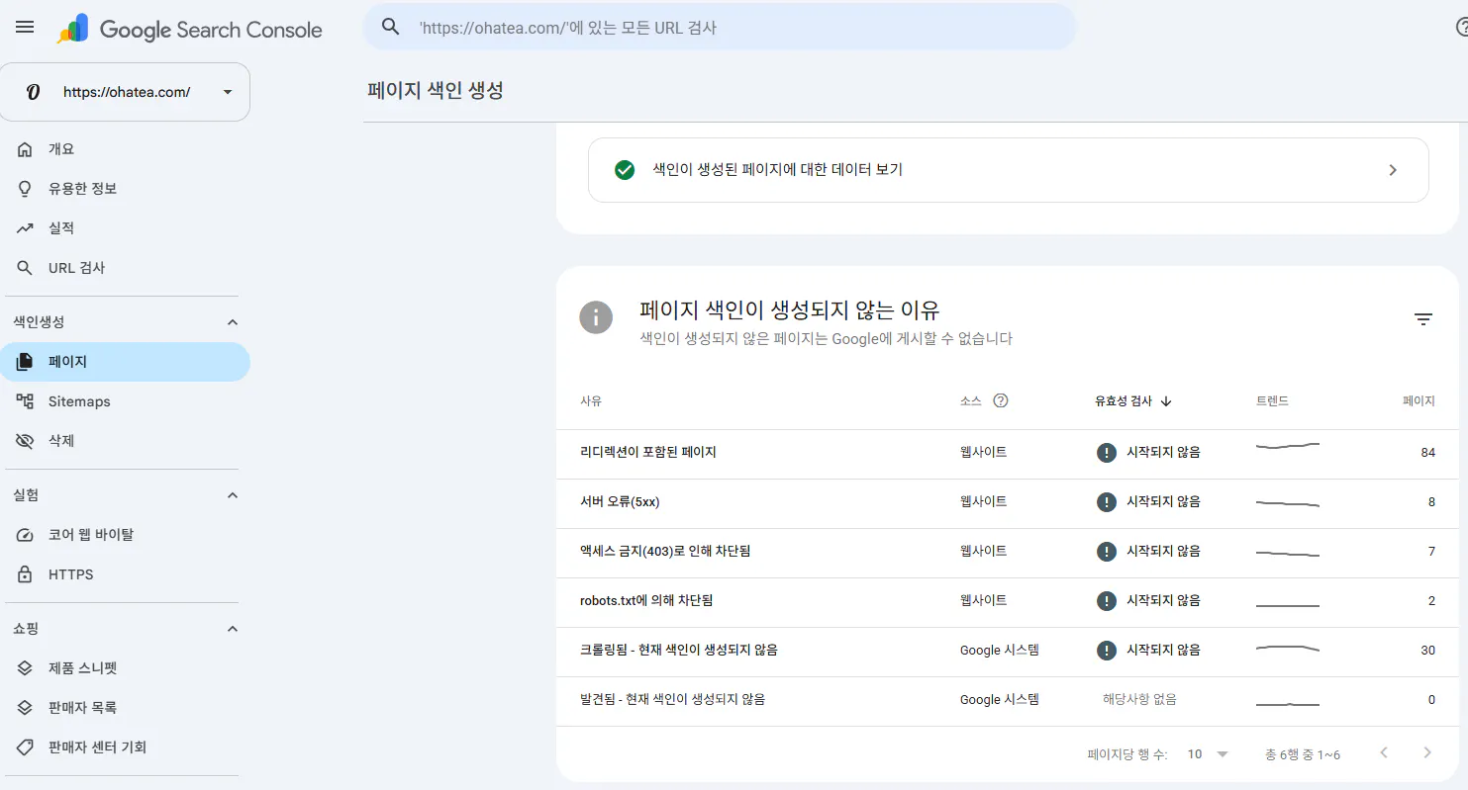This screenshot has height=790, width=1468.
Task: Sort by the 유효성 검사 down arrow
Action: 1166,401
